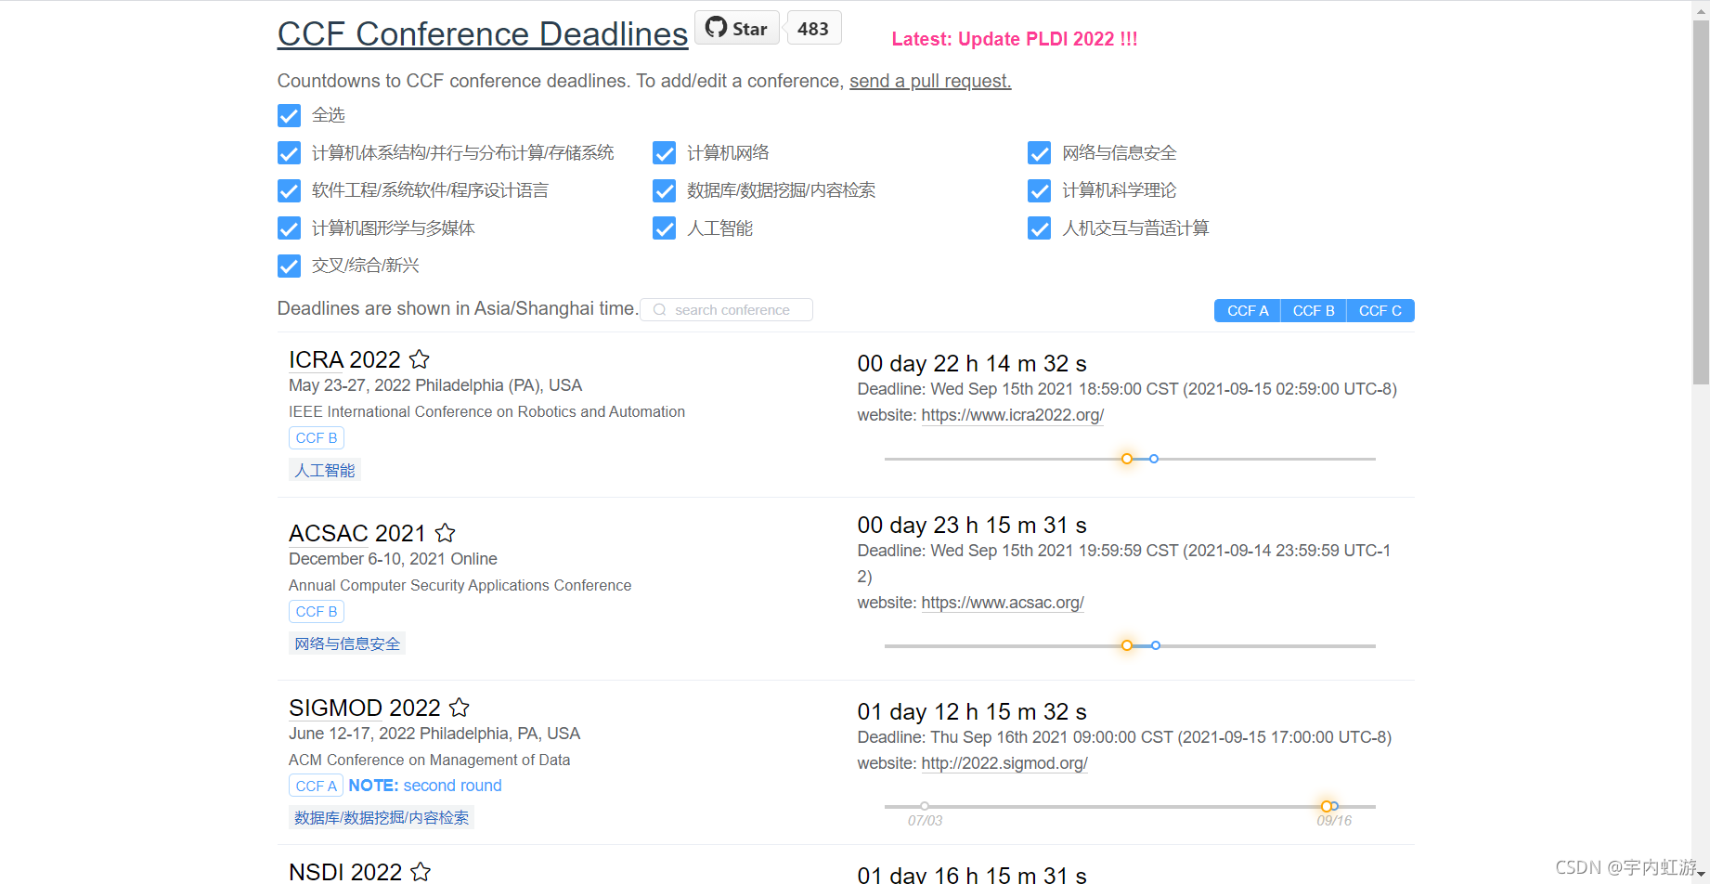Click the CCF A tag under SIGMOD 2022
The height and width of the screenshot is (884, 1710).
317,786
